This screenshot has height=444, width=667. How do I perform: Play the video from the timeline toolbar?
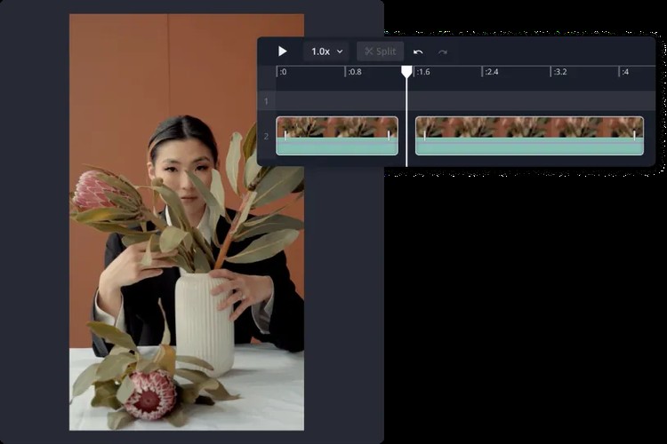(282, 52)
